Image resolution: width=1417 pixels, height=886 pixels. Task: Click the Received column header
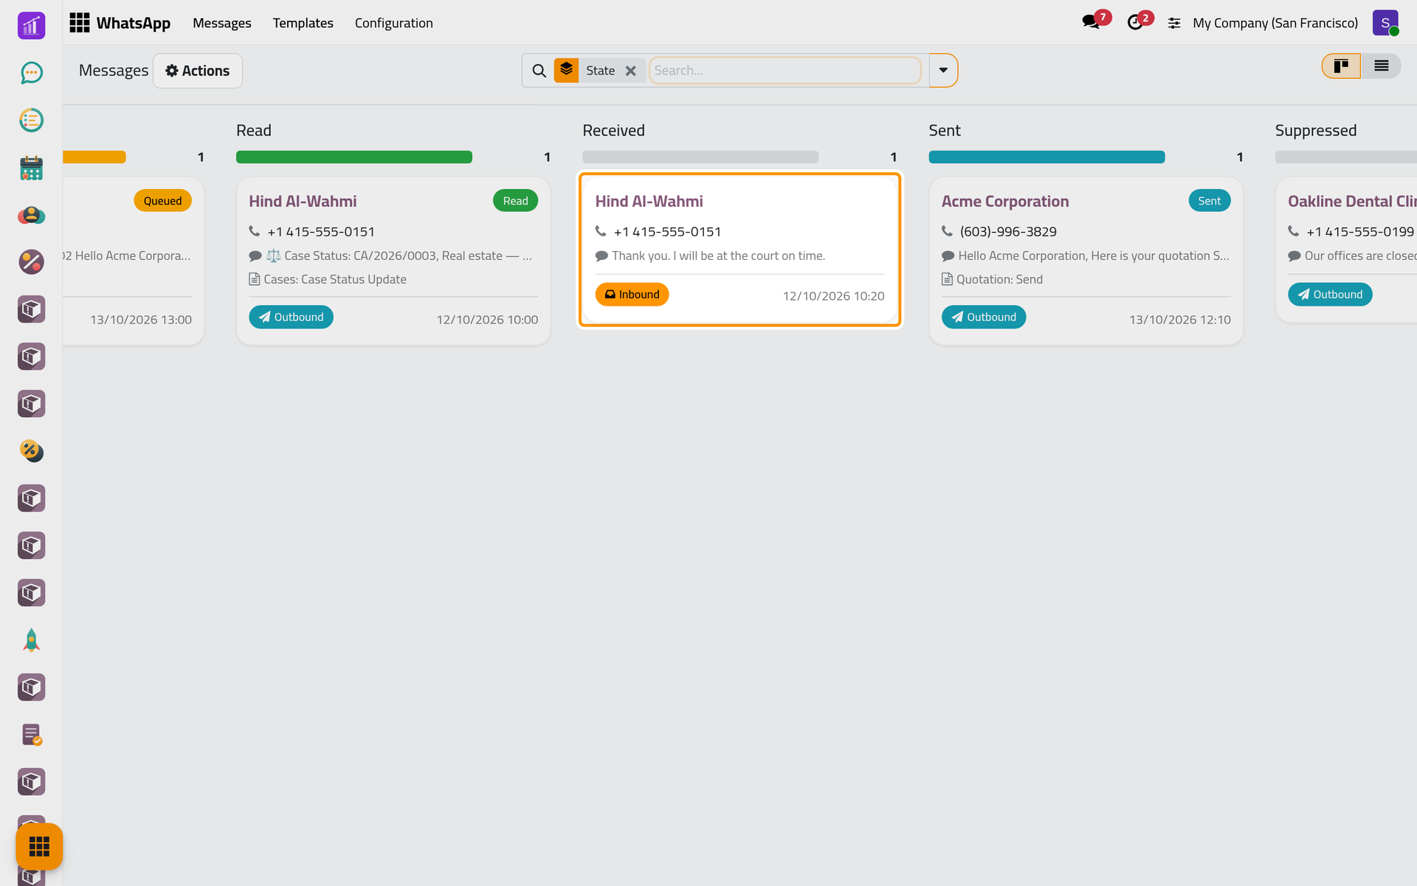point(613,131)
